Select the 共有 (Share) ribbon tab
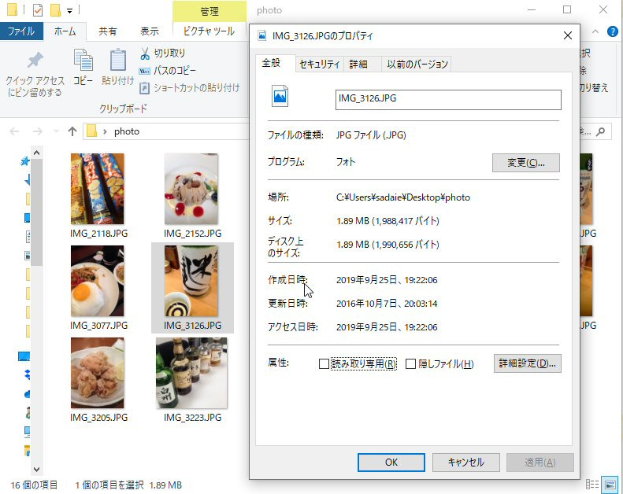Screen dimensions: 623x494 point(108,31)
